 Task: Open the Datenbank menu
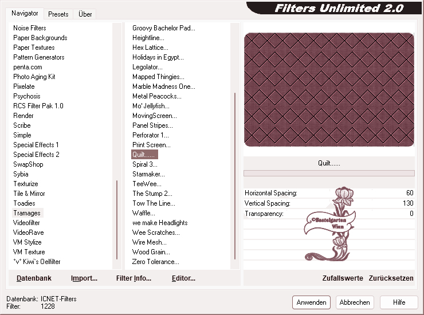(34, 278)
